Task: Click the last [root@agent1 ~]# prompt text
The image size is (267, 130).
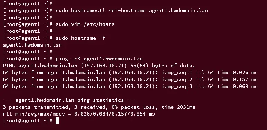Action: 28,121
